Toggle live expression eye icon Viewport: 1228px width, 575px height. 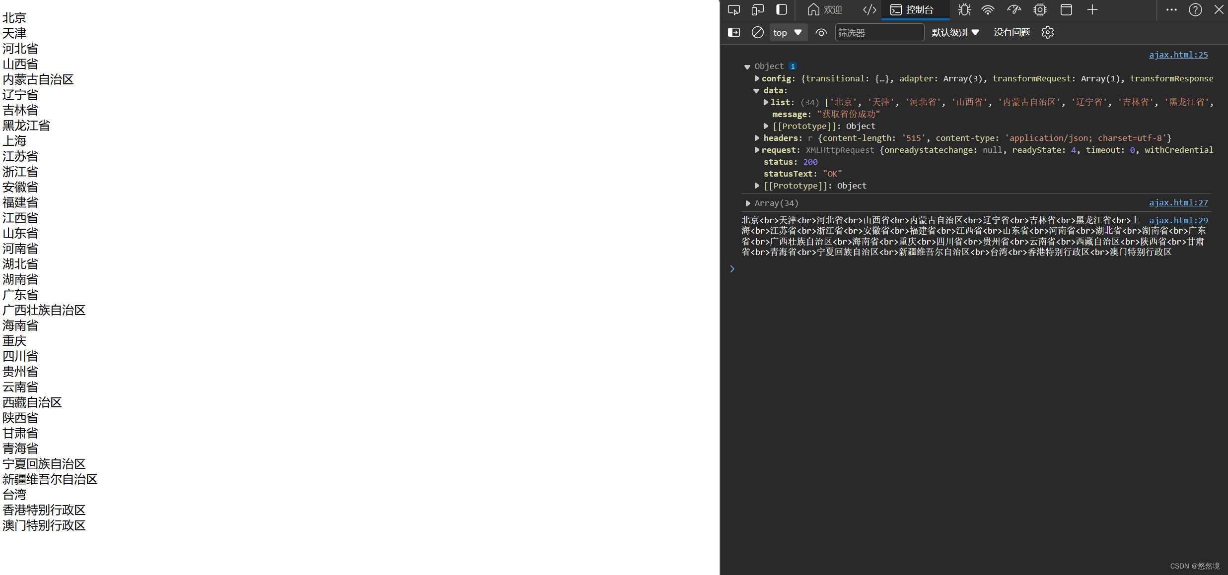coord(821,33)
